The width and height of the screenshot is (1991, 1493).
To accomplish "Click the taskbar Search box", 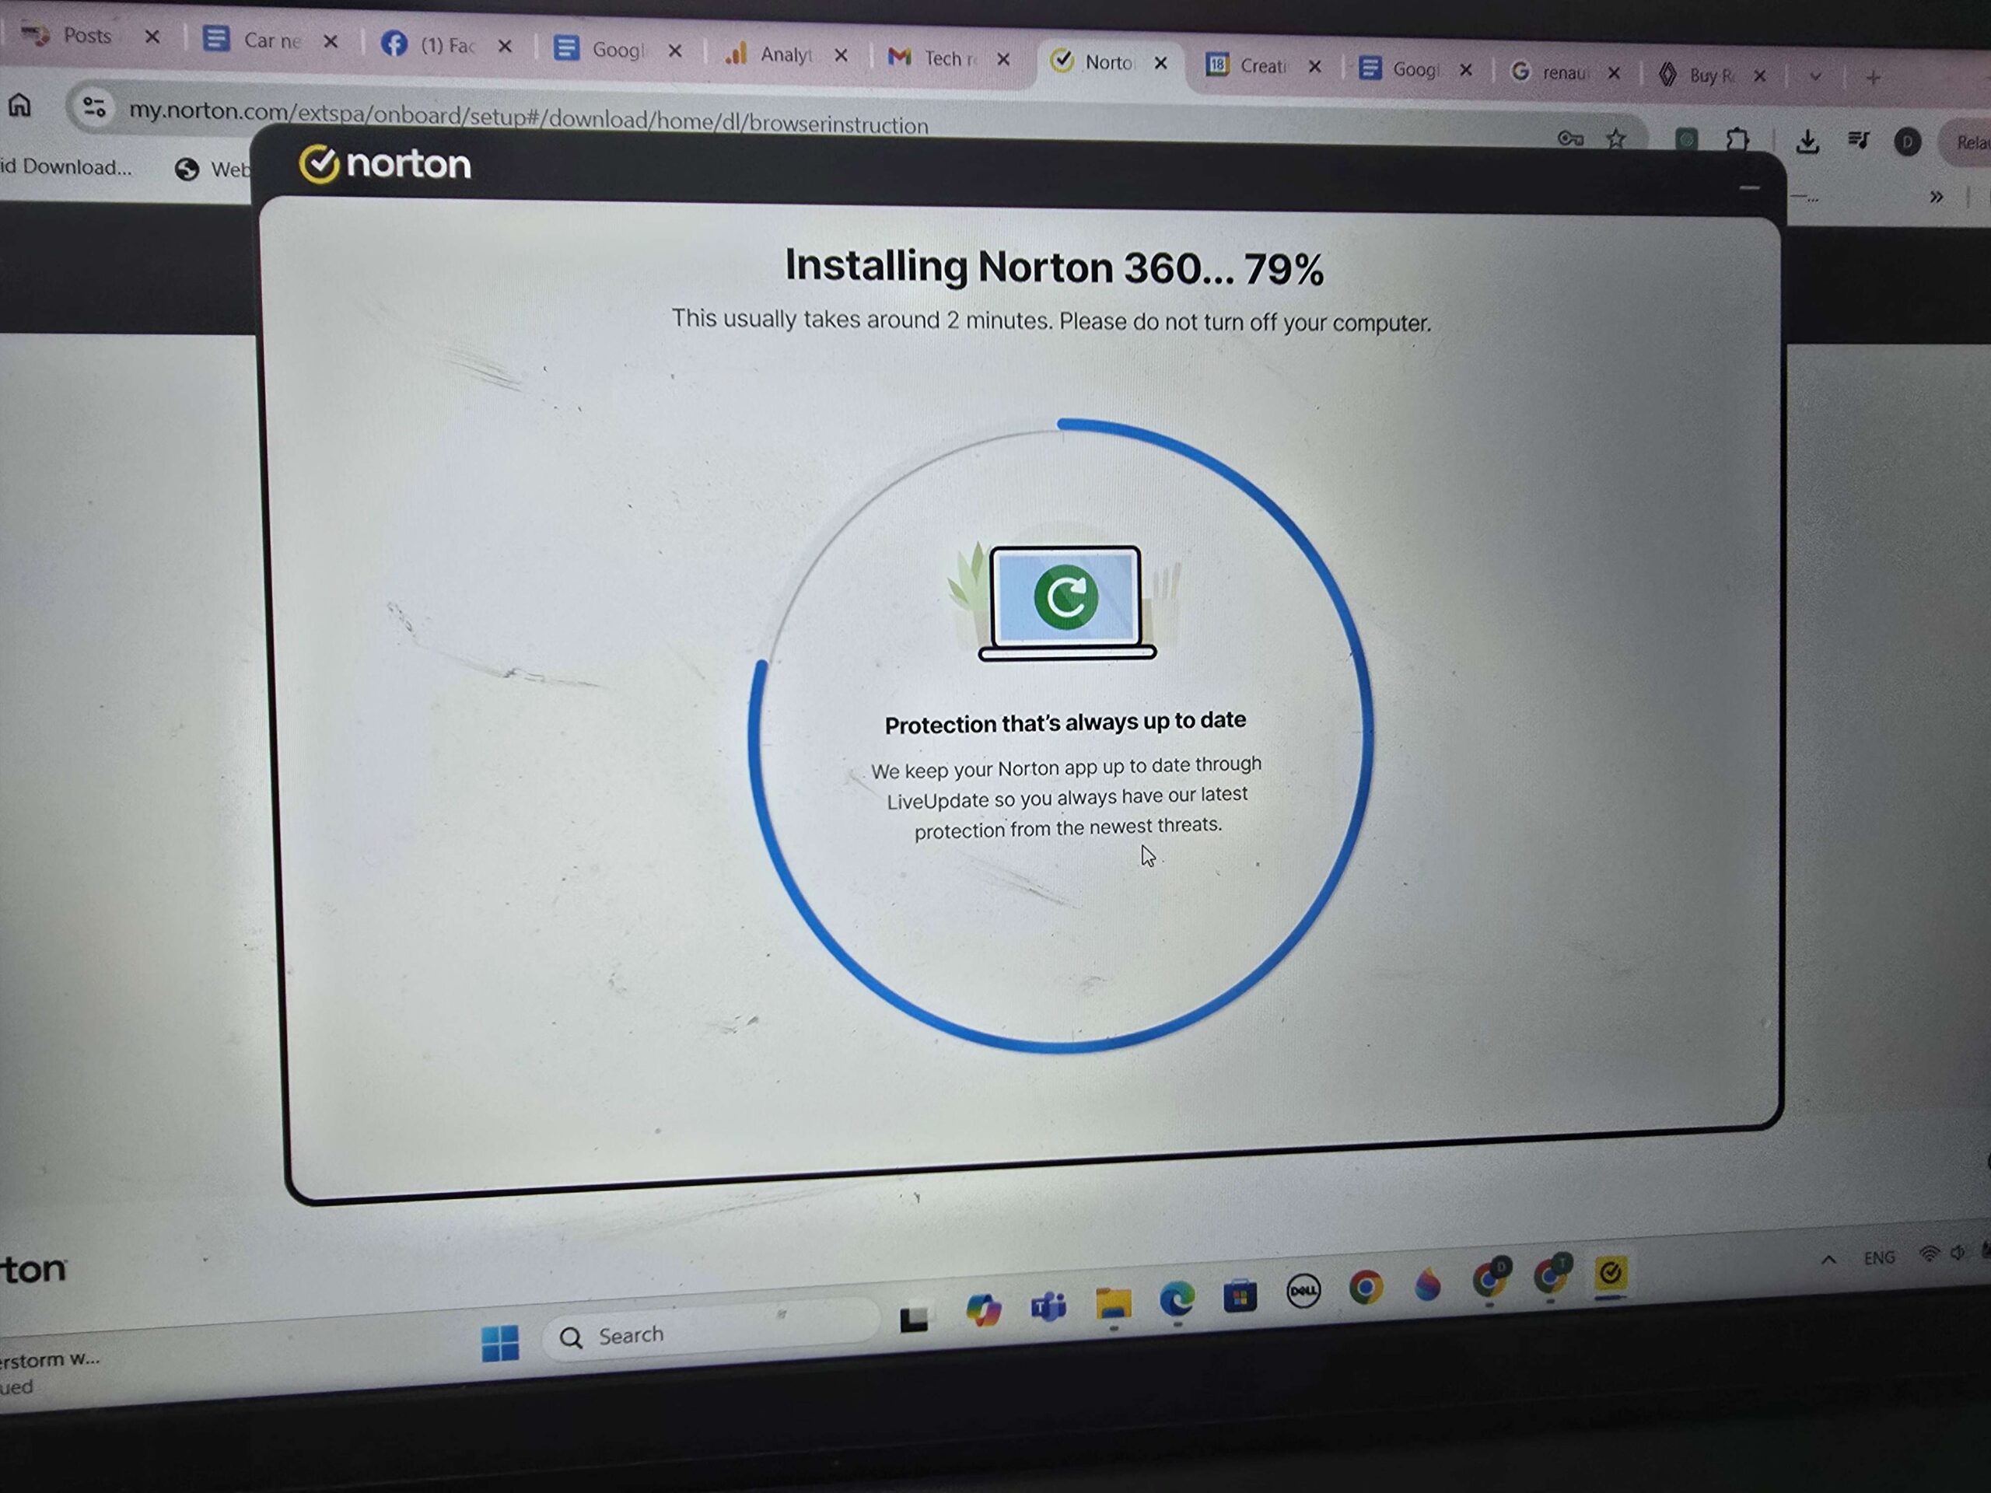I will coord(711,1330).
